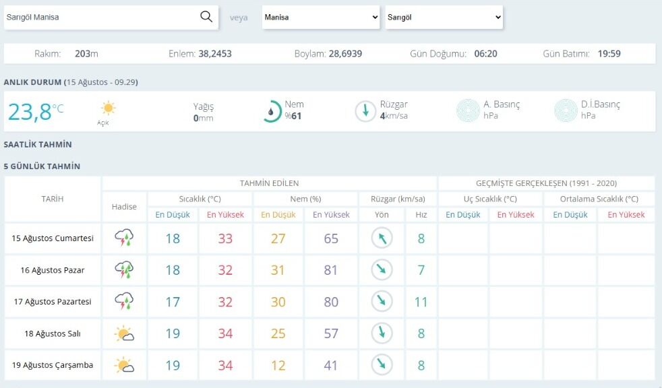Click wind arrow for 16 Ağustos Pazar
This screenshot has height=388, width=662.
(x=382, y=270)
